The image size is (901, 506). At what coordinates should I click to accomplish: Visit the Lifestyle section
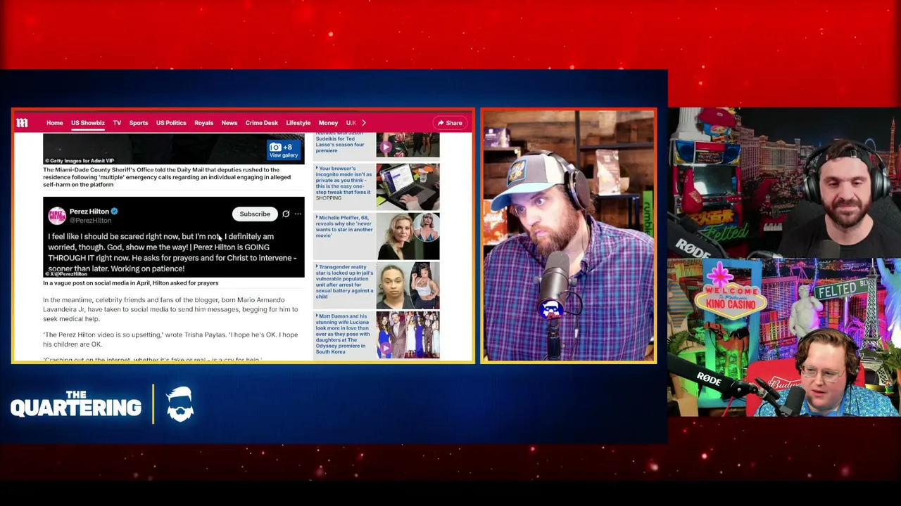pos(298,123)
